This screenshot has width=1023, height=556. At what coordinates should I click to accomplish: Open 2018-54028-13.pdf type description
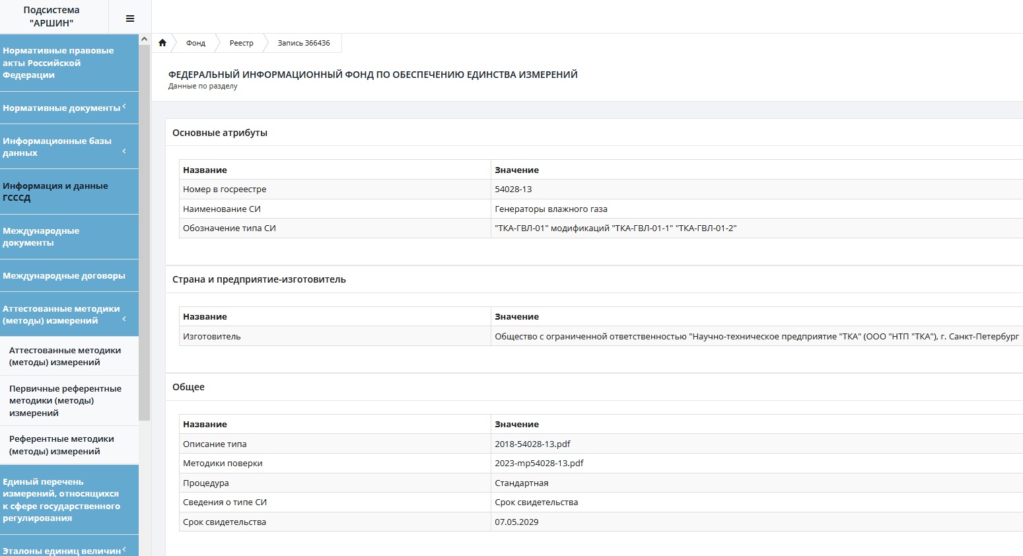tap(532, 444)
